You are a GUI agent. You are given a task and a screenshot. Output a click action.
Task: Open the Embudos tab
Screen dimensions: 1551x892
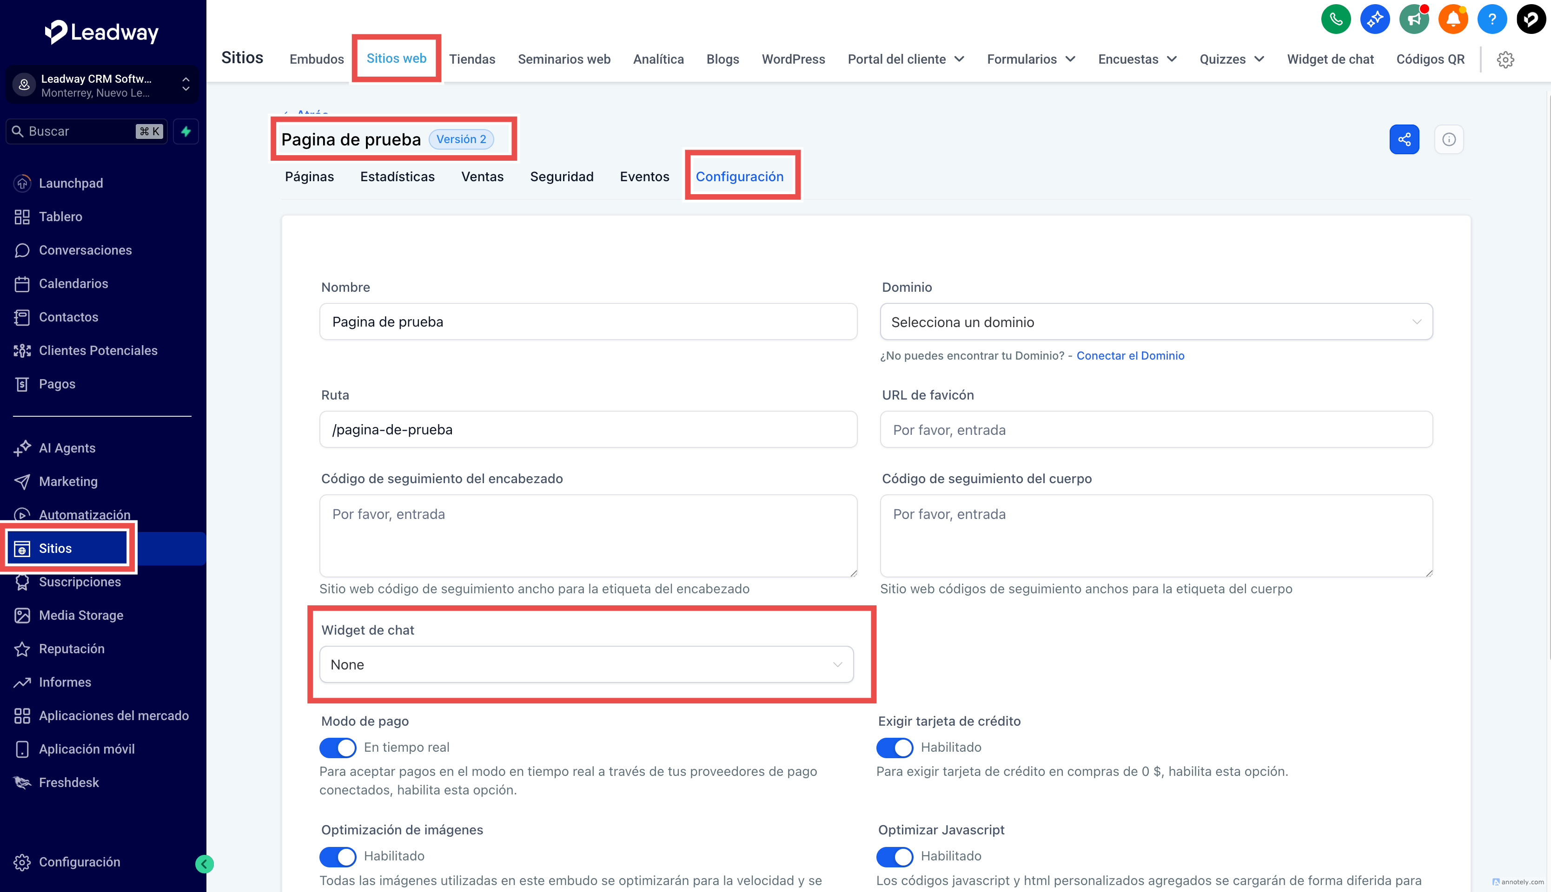(316, 59)
